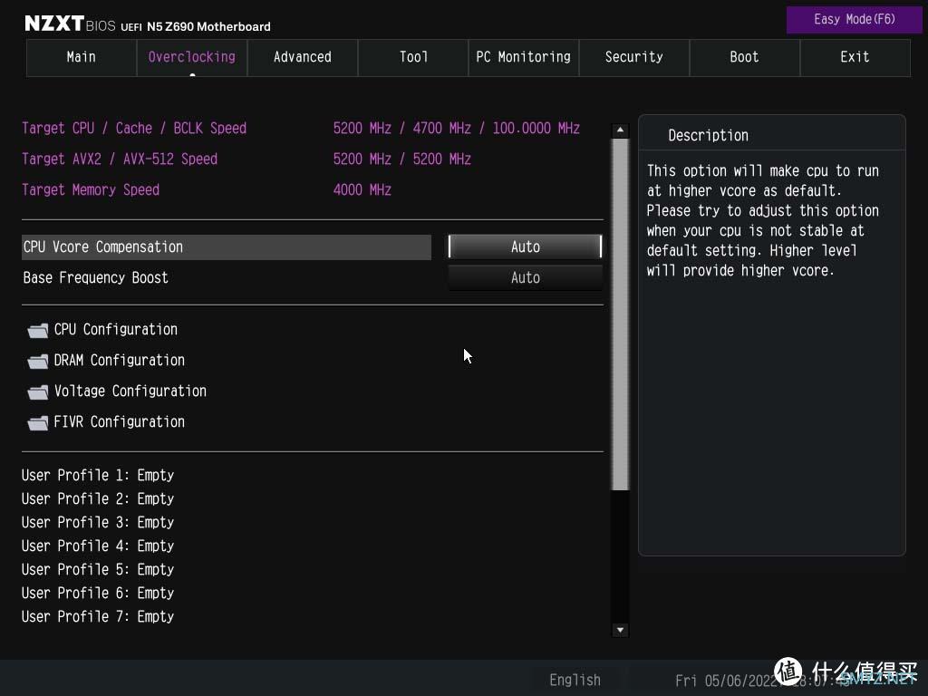Open the DRAM Configuration folder icon
Image resolution: width=928 pixels, height=696 pixels.
pos(38,362)
